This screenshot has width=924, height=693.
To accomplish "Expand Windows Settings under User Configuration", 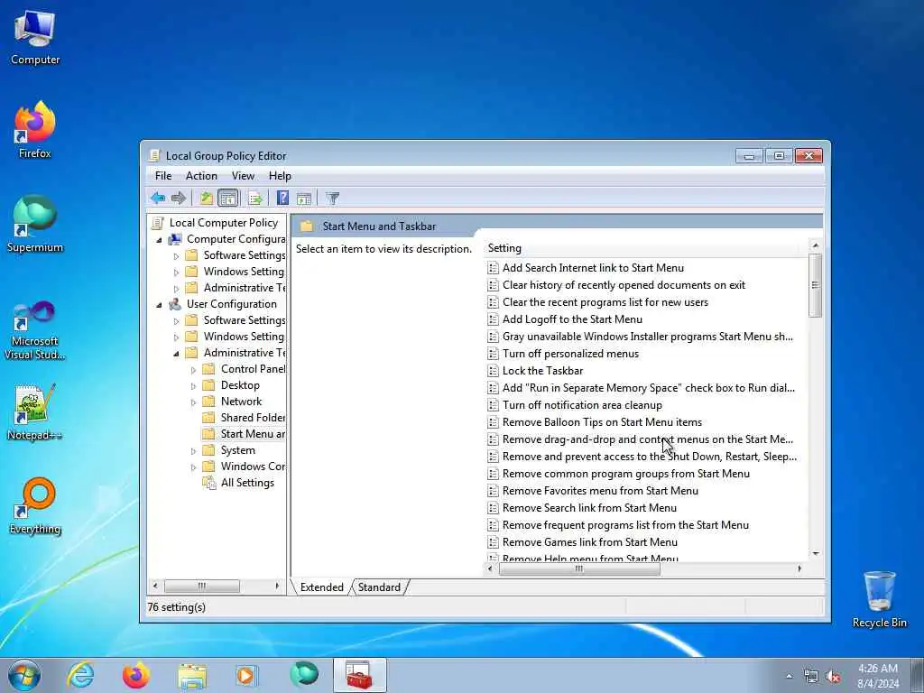I will pyautogui.click(x=176, y=337).
